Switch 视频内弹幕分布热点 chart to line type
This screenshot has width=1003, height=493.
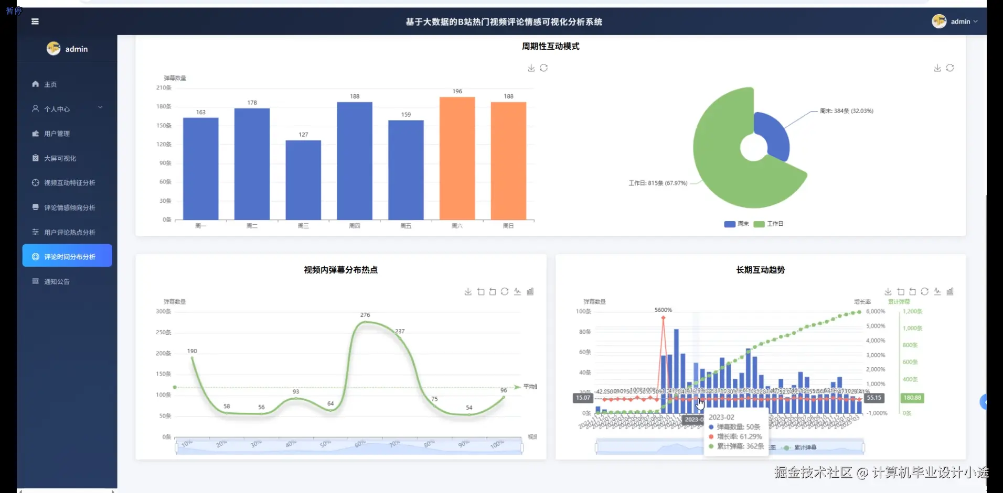click(x=518, y=292)
